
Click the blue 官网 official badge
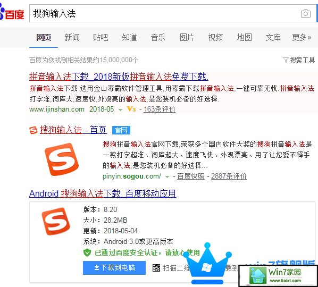click(121, 130)
